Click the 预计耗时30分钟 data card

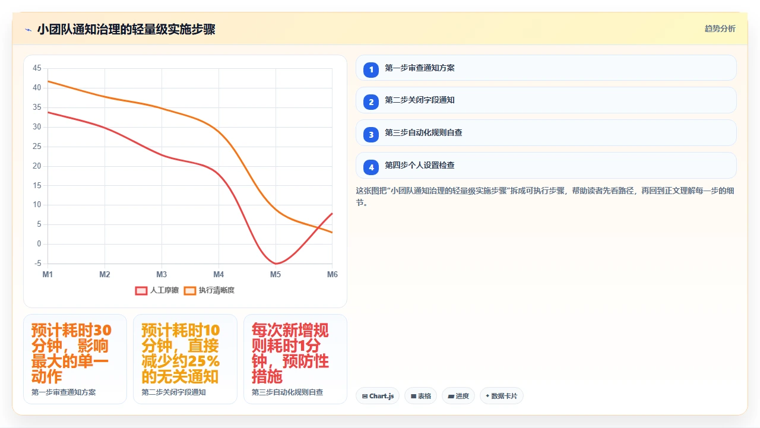coord(75,359)
